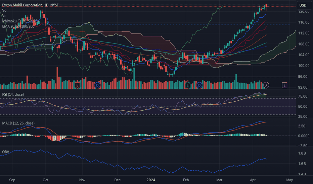Viewport: 313px width, 184px height.
Task: Select the second Vol indicator label
Action: pyautogui.click(x=5, y=15)
